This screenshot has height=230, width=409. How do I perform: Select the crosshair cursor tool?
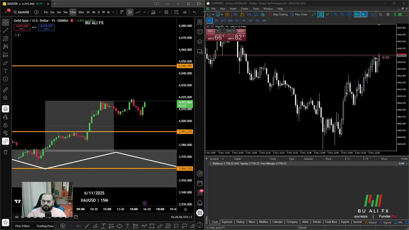point(5,22)
